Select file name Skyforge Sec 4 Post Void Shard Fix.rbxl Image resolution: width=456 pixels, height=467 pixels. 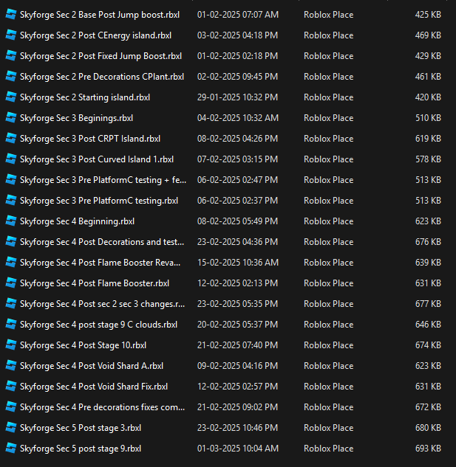[x=94, y=387]
